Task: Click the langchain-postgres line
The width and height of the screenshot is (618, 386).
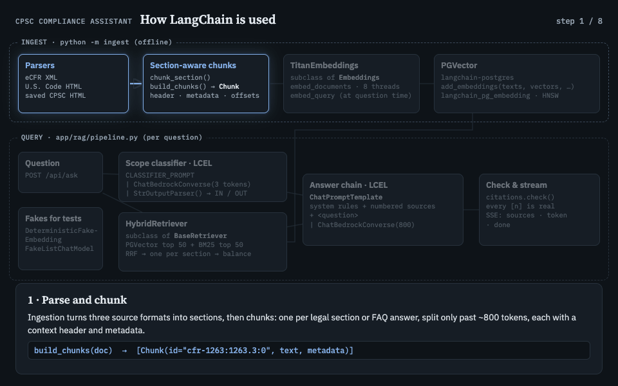Action: (477, 78)
